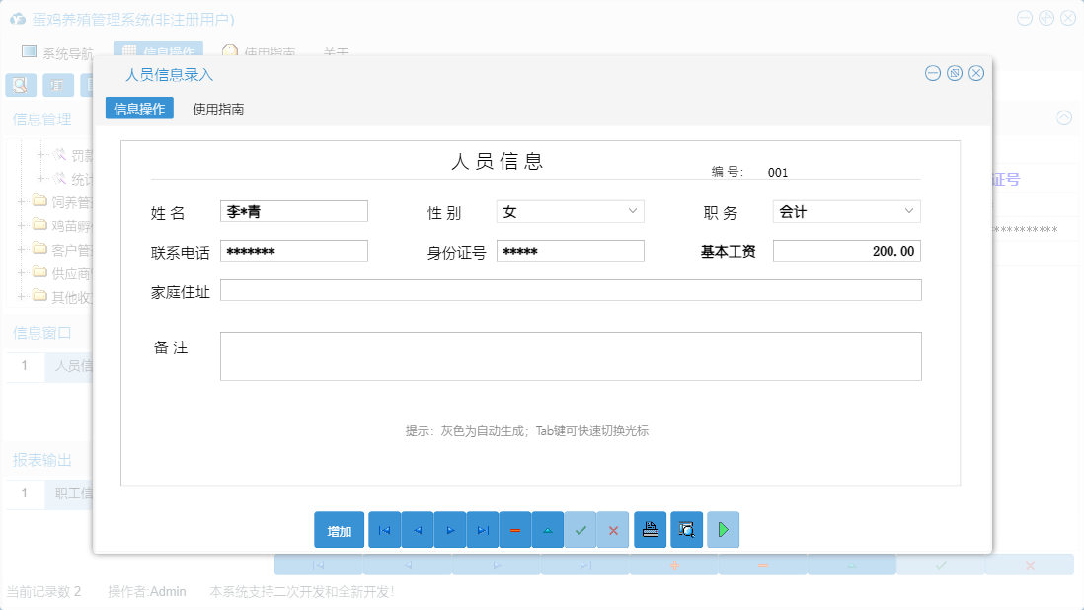Click the 增加 button
Viewport: 1084px width, 610px height.
(x=339, y=530)
